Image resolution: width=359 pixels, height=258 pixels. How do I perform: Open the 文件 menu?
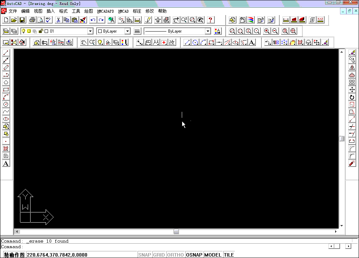[13, 11]
